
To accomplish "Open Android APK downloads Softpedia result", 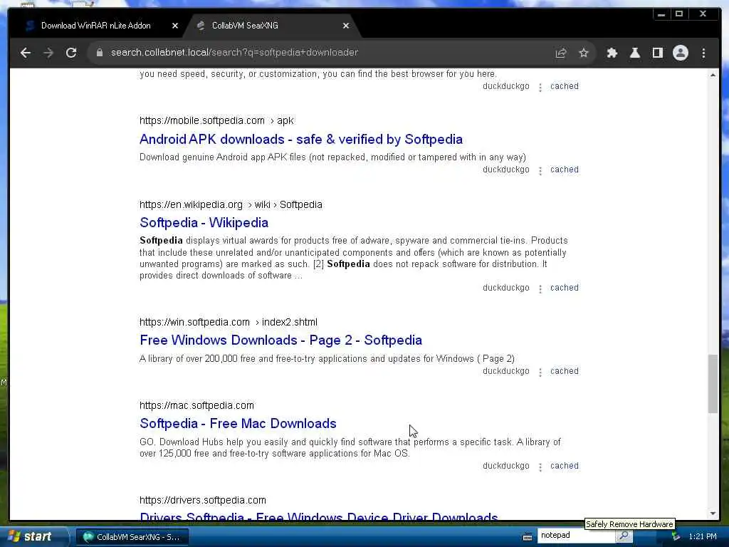I will coord(301,139).
